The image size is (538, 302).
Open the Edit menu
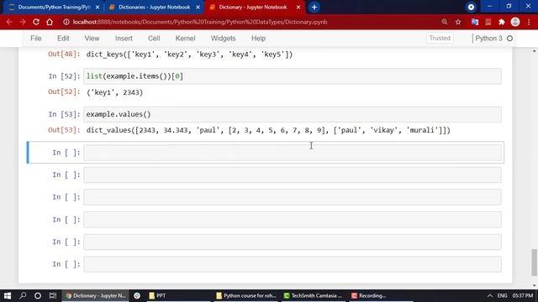pyautogui.click(x=63, y=39)
